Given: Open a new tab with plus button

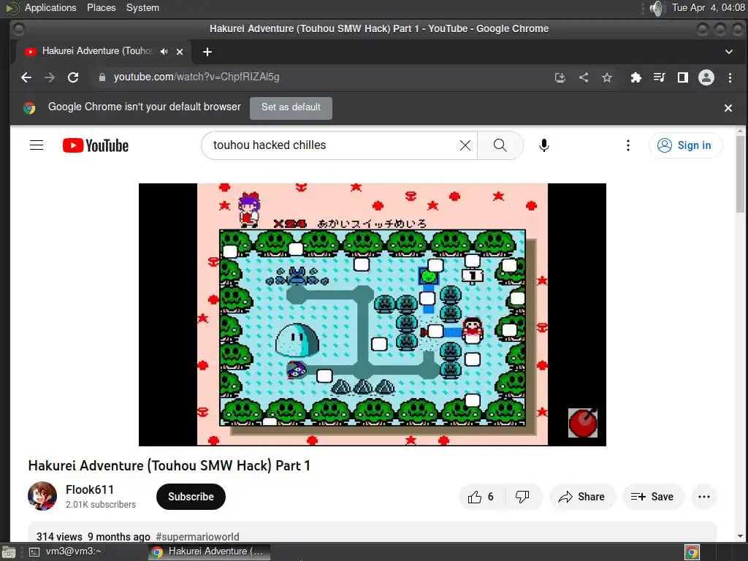Looking at the screenshot, I should pos(207,52).
